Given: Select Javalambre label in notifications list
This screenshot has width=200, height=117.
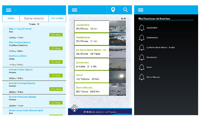Looking at the screenshot, I should tap(152, 28).
